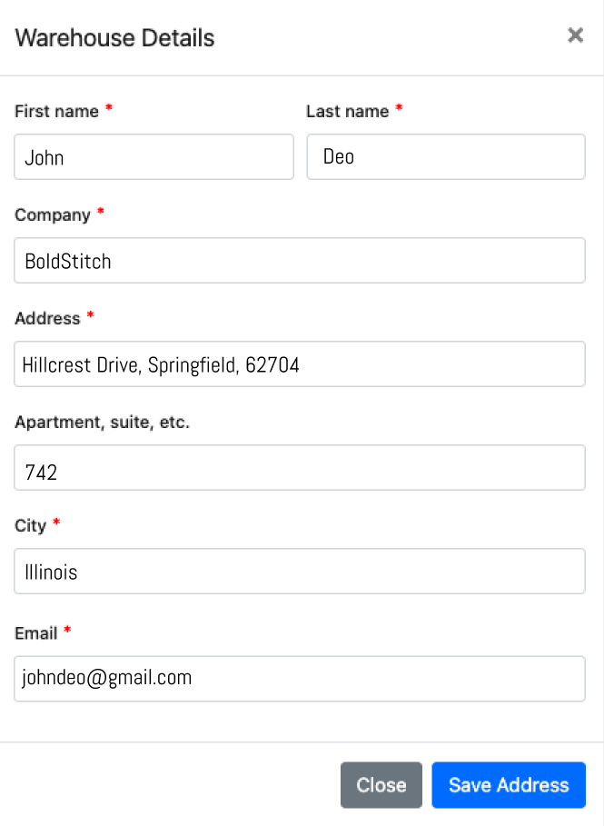Click the First name label
This screenshot has height=826, width=604.
tap(56, 112)
